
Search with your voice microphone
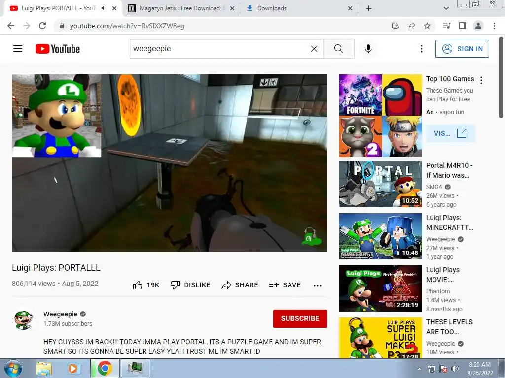click(368, 49)
